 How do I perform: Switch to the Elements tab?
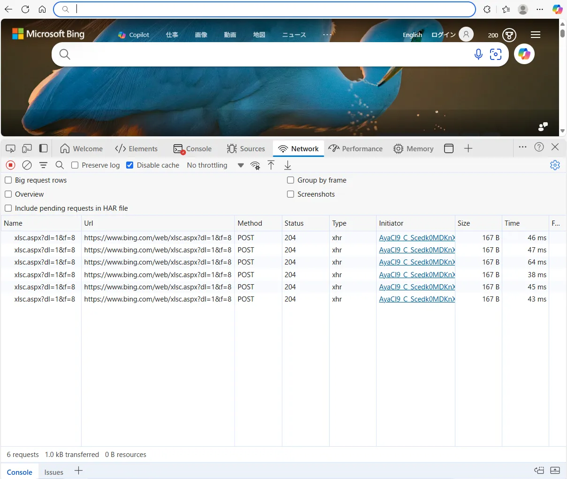point(136,148)
